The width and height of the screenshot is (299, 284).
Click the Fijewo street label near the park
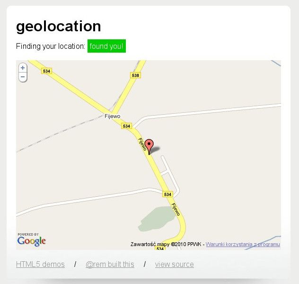[176, 210]
